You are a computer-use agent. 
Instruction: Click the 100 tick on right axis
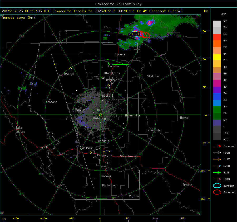tap(203, 59)
